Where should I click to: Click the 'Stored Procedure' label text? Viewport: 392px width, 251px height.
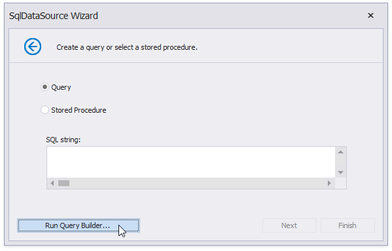79,110
